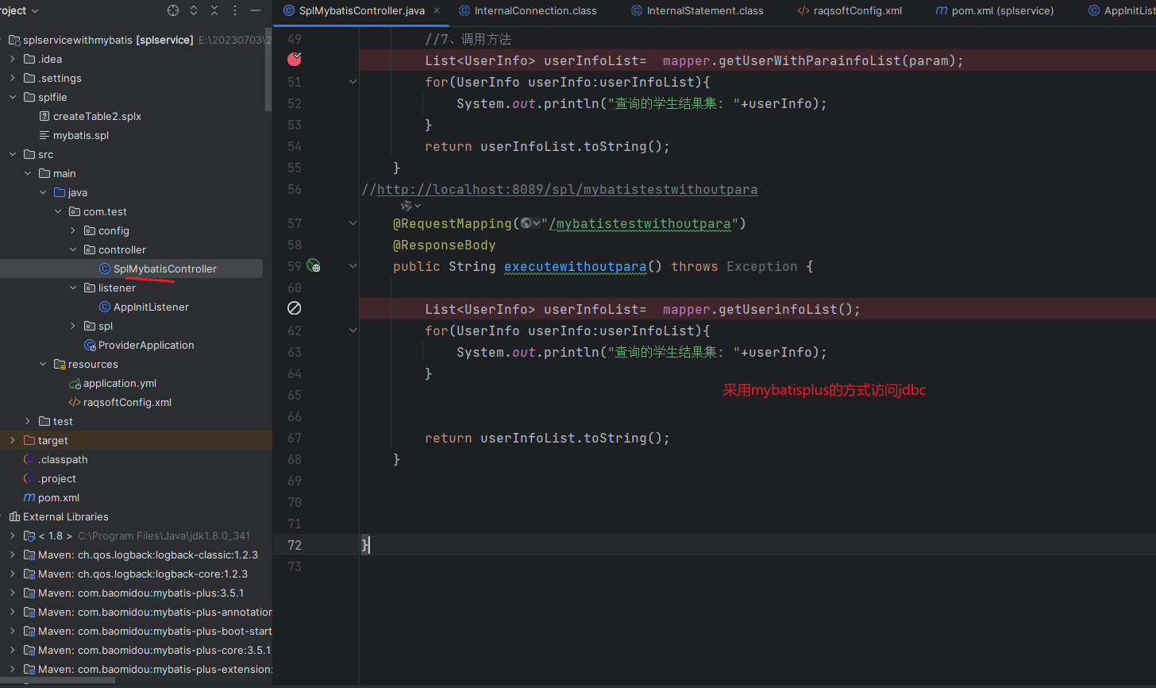Hide the Project tool window
This screenshot has height=688, width=1156.
[x=256, y=10]
